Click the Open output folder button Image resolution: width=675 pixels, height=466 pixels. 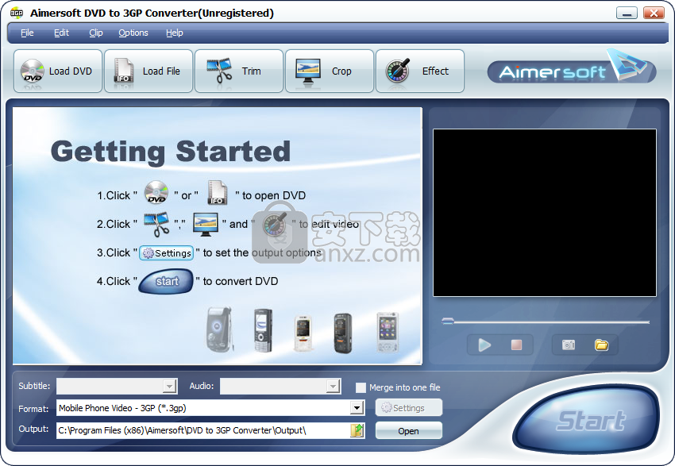[x=408, y=431]
